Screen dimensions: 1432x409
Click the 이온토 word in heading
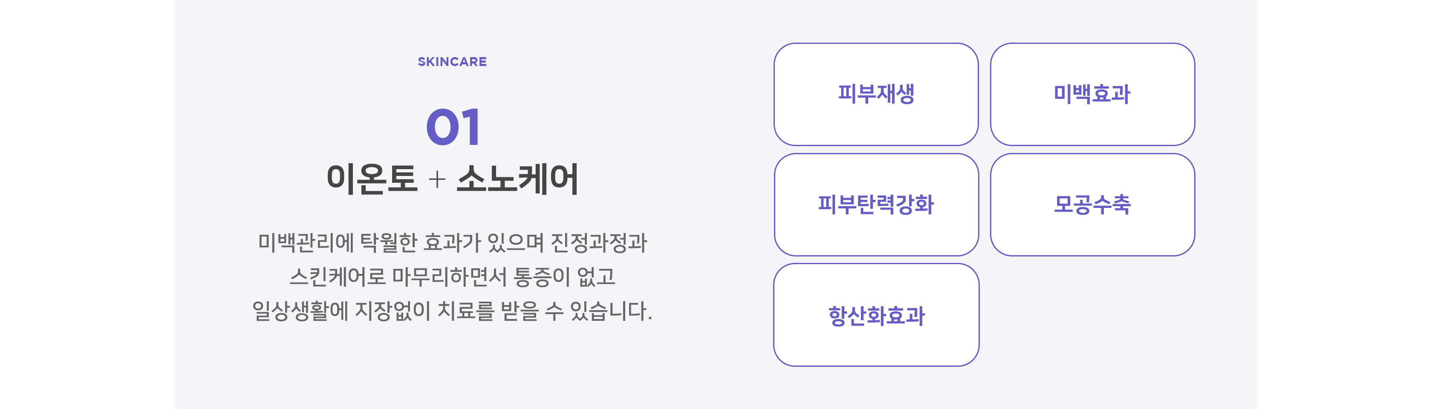tap(371, 179)
